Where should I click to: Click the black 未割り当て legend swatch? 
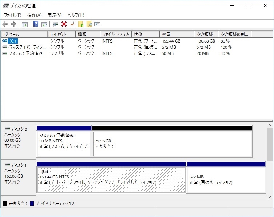(5, 204)
